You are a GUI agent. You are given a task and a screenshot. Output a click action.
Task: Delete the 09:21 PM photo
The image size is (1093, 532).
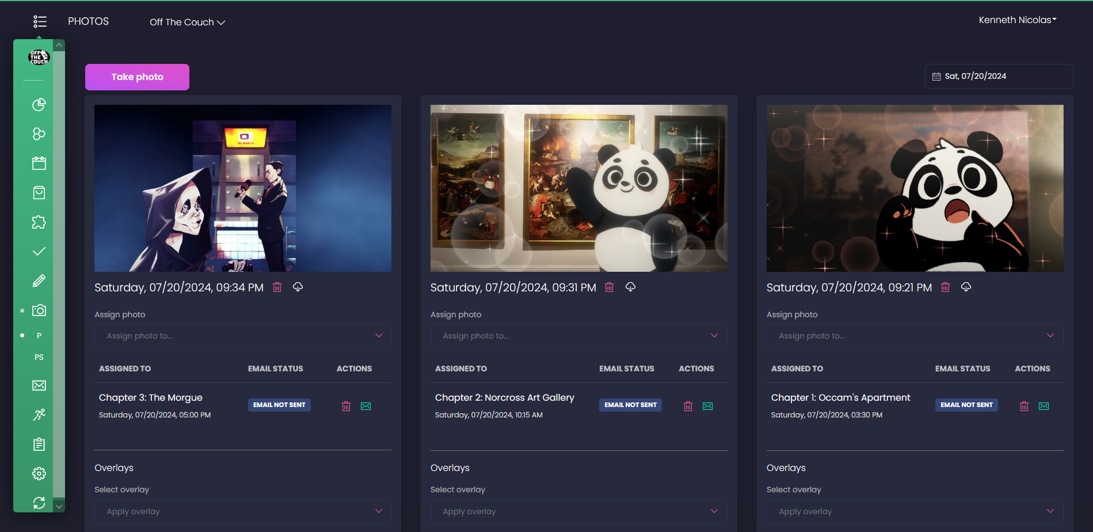(945, 287)
